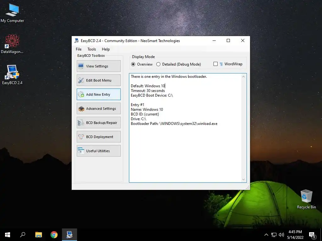The height and width of the screenshot is (241, 322).
Task: Click the database icon on BCD Backup/Repair
Action: [x=81, y=123]
